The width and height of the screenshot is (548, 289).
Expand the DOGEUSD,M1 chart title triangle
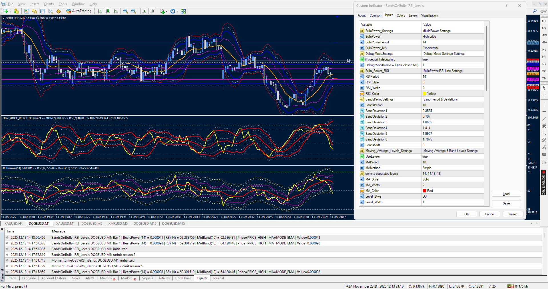coord(3,18)
